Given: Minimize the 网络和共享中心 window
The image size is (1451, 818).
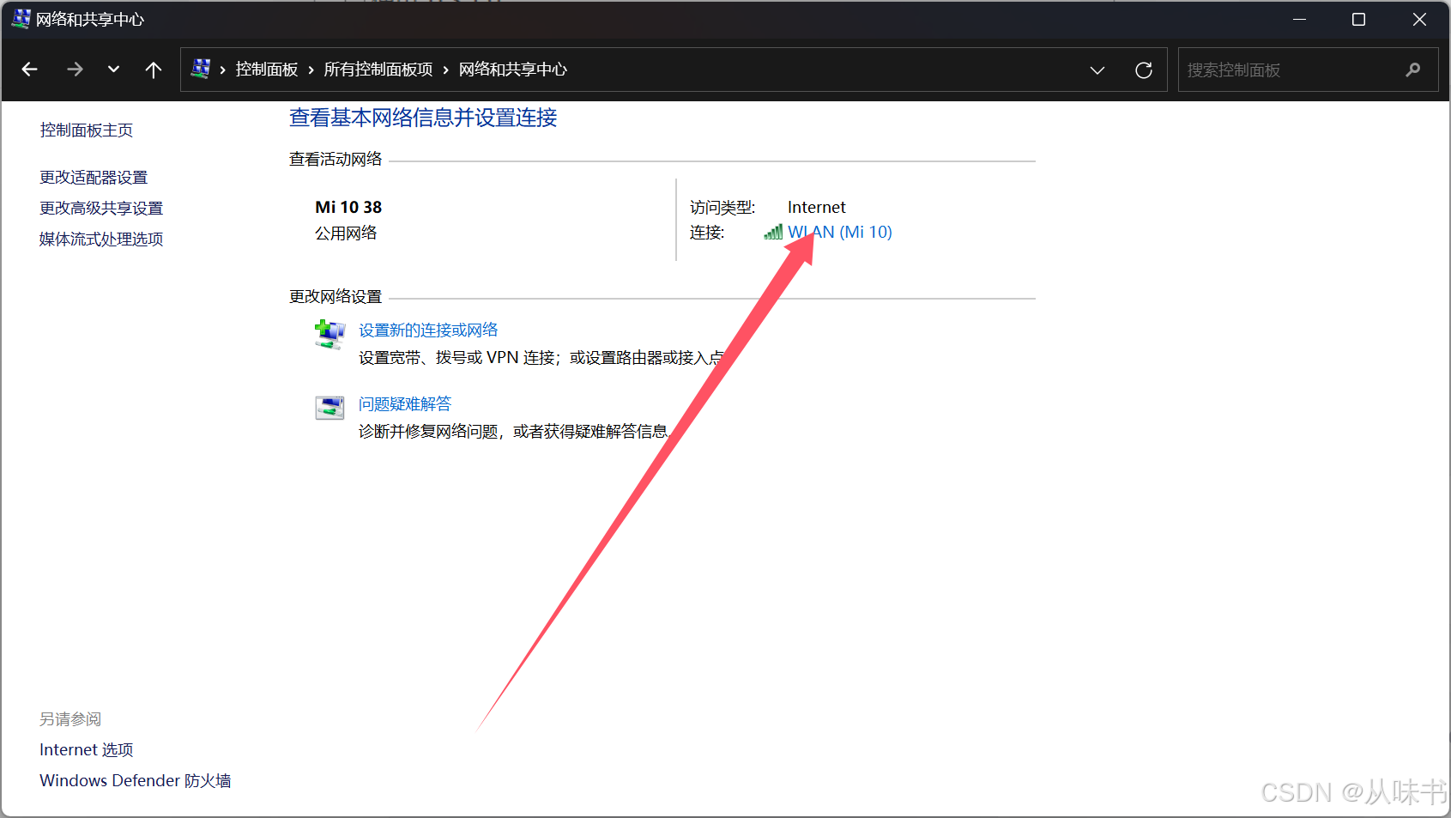Looking at the screenshot, I should pos(1300,19).
